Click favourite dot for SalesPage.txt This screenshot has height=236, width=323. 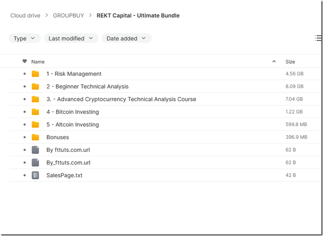25,175
